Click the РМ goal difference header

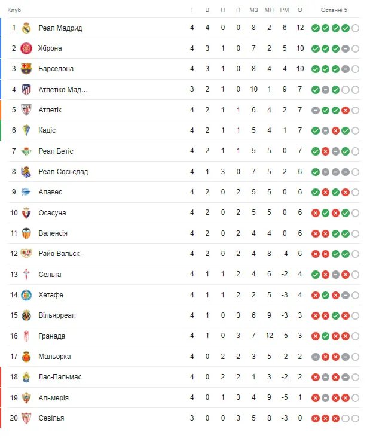coord(285,10)
